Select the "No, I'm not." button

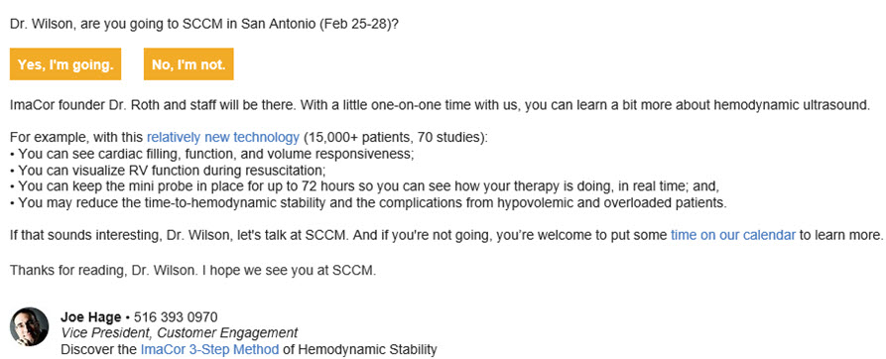click(189, 64)
